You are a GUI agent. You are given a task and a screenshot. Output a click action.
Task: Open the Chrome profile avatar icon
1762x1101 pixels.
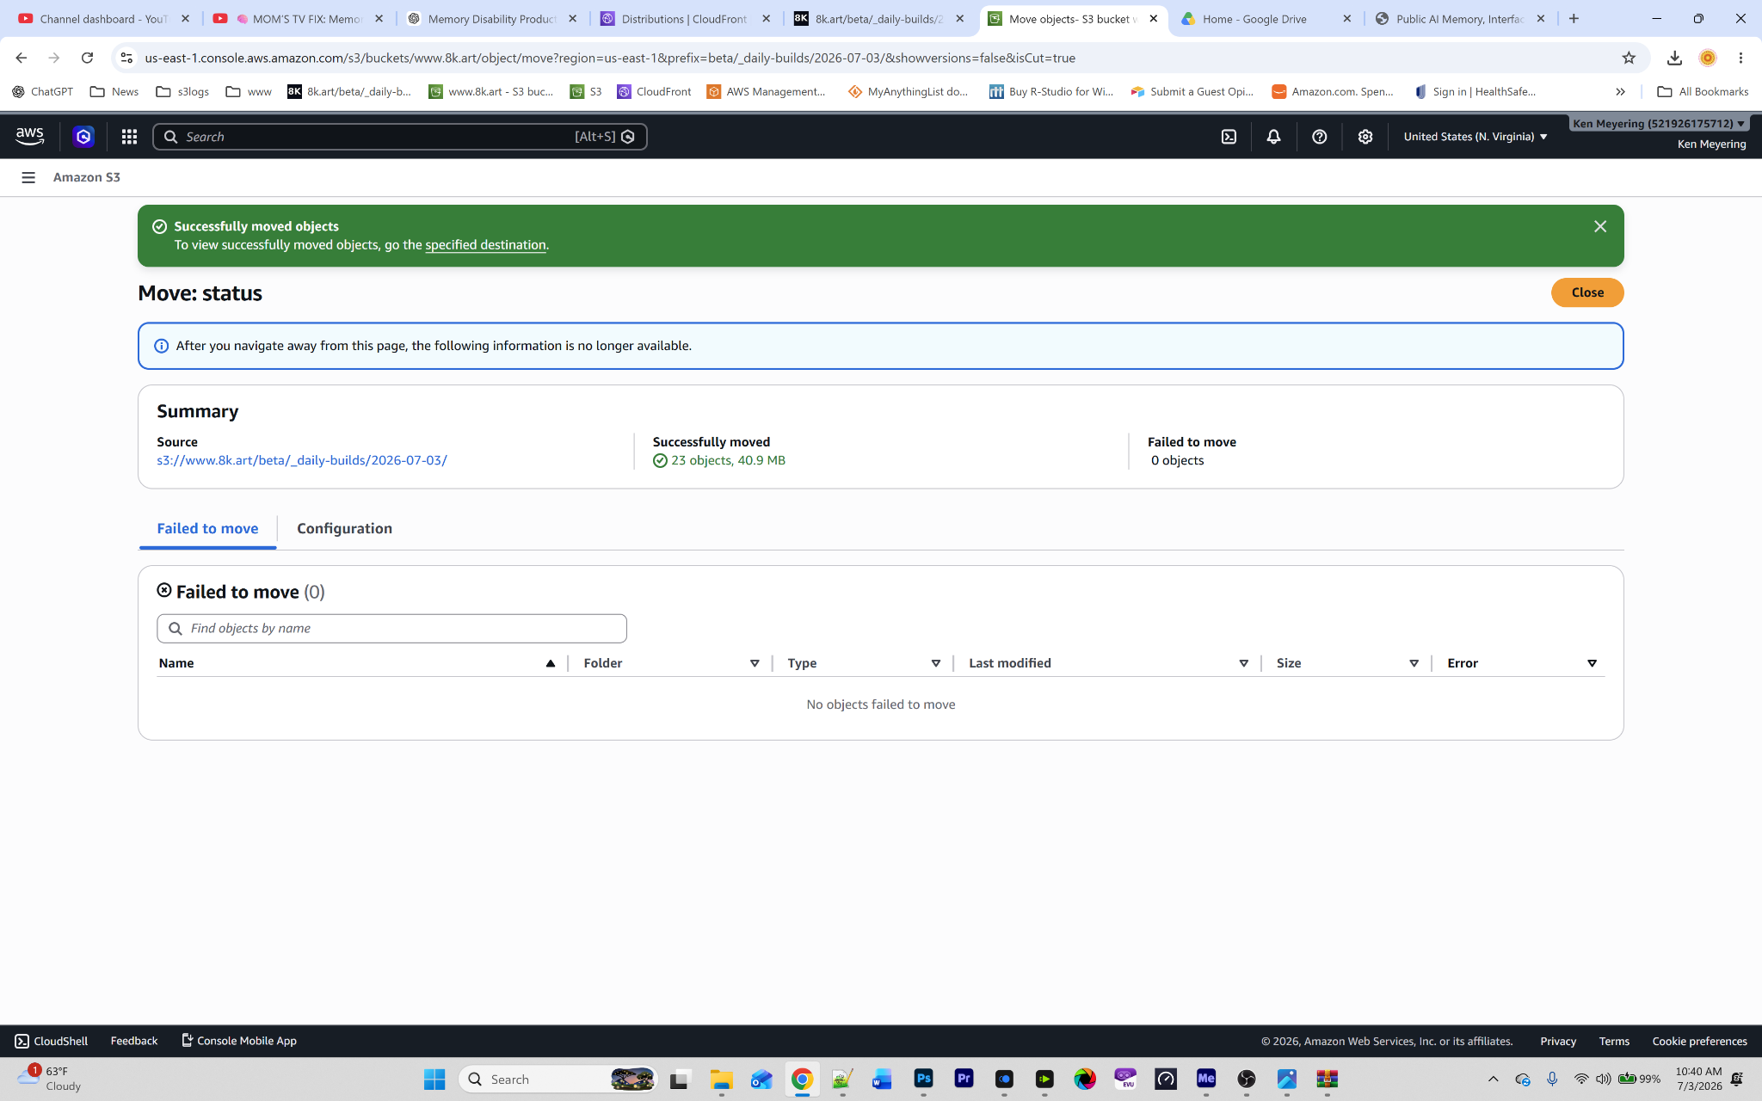click(x=1708, y=58)
